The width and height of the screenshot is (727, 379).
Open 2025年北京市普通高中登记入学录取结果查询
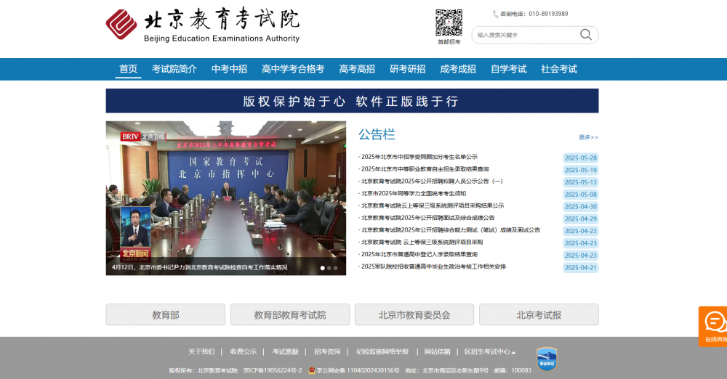point(419,254)
